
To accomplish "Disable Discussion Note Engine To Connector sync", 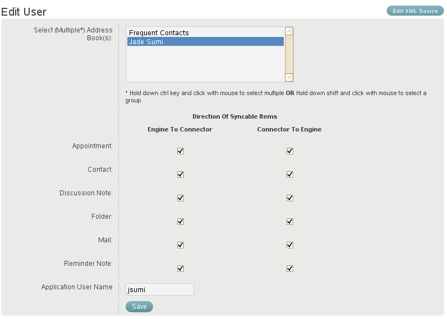I will tap(181, 198).
